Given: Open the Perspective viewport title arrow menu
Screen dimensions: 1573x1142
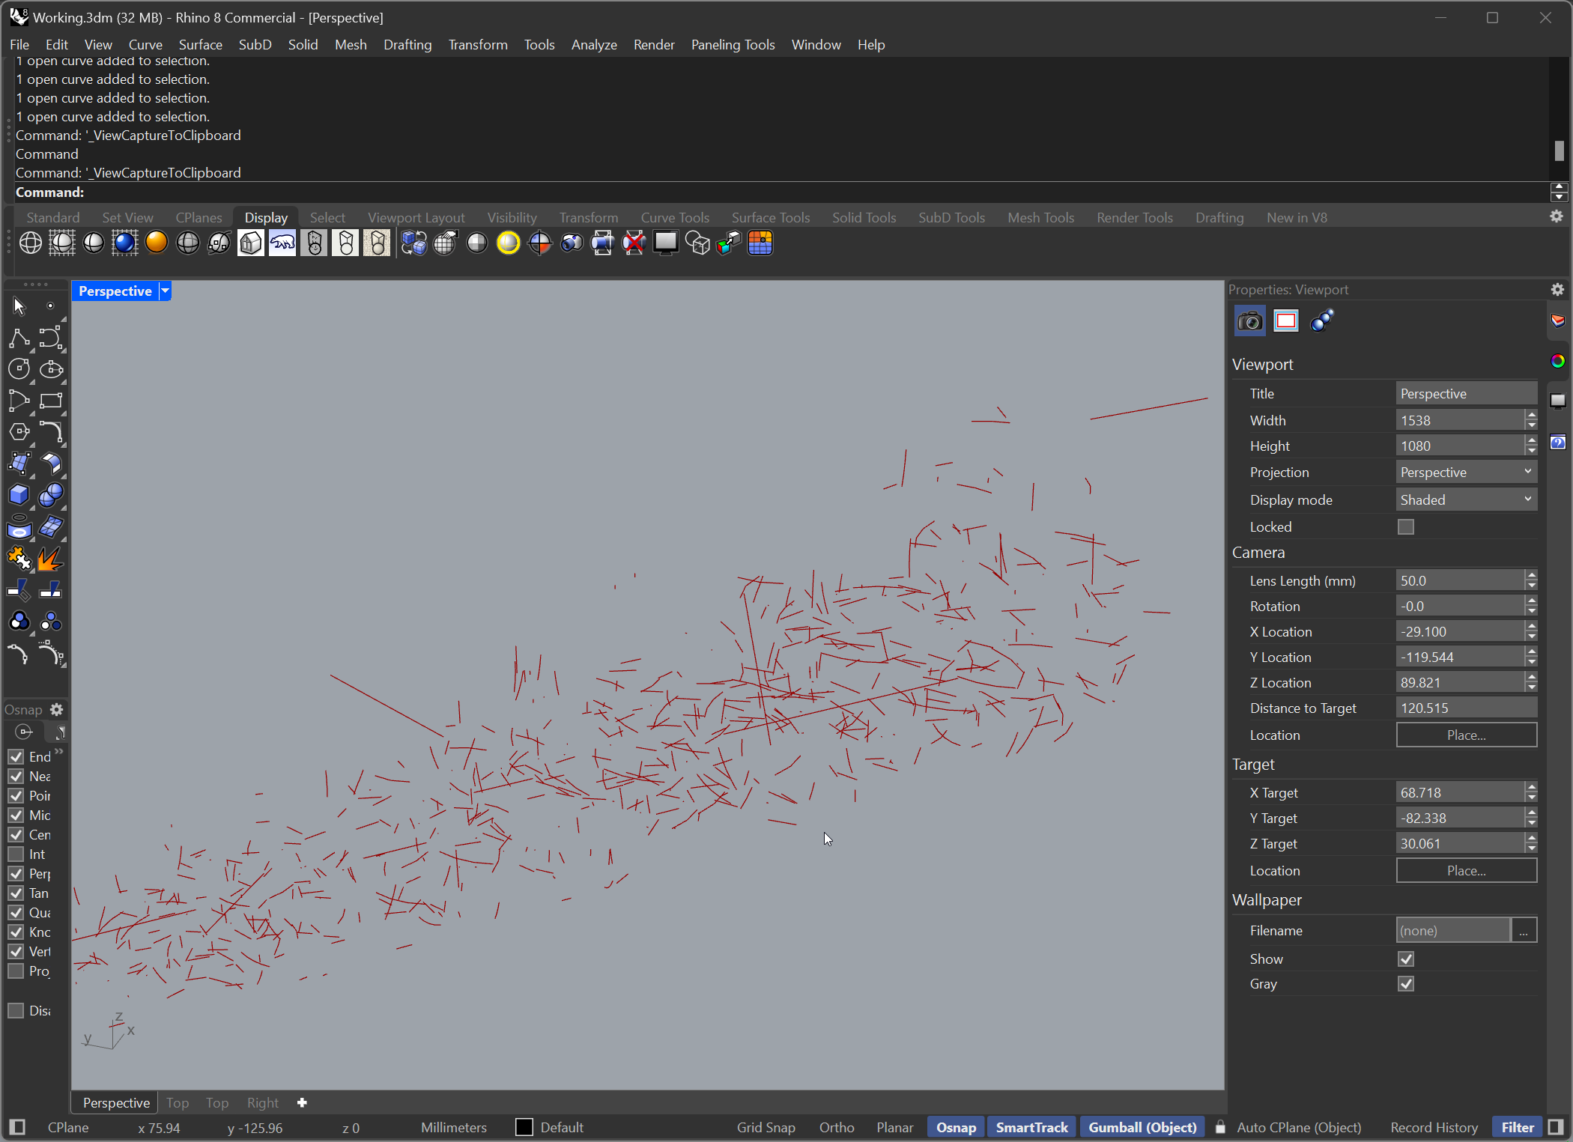Looking at the screenshot, I should 166,291.
